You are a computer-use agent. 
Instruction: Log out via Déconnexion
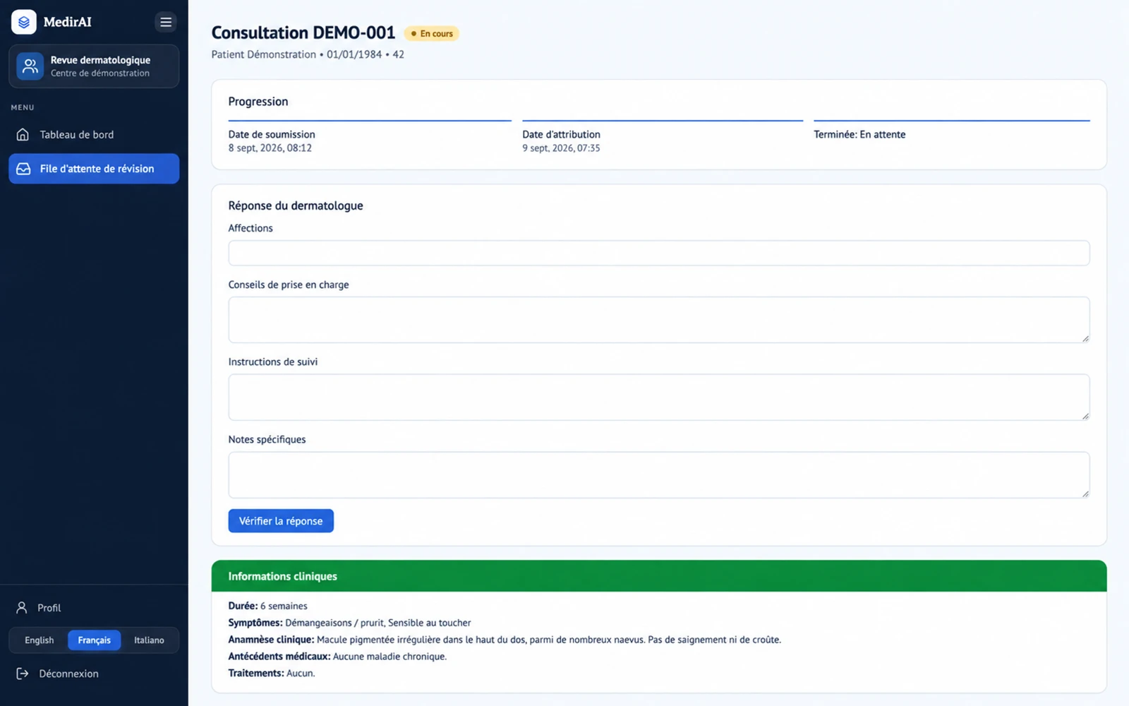(94, 674)
